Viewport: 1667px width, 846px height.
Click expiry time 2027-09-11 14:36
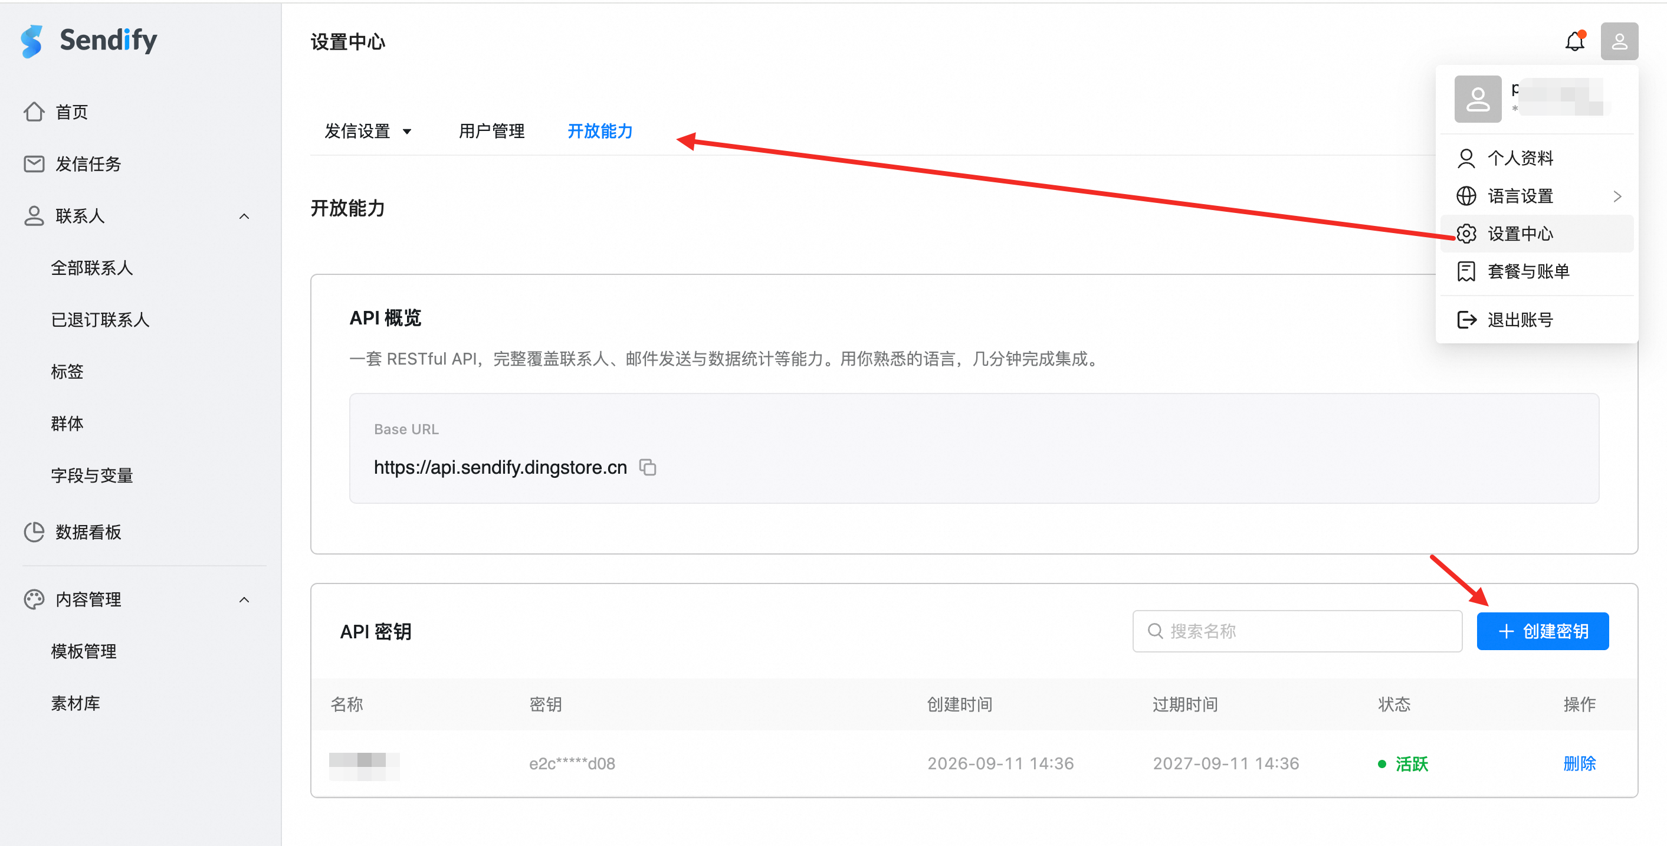tap(1226, 763)
